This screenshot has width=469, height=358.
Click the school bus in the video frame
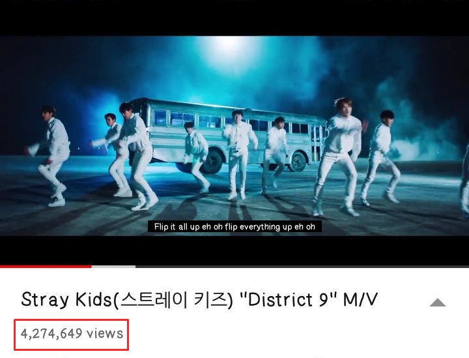click(x=227, y=135)
